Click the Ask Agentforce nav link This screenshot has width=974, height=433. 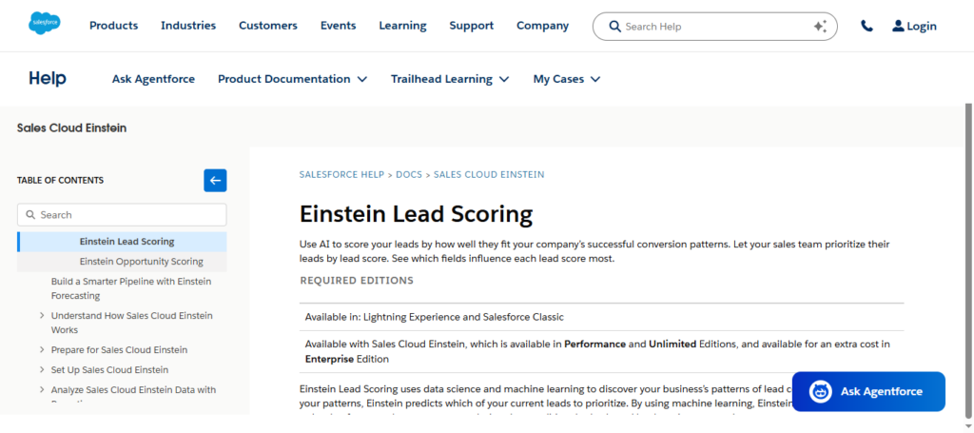(x=153, y=79)
